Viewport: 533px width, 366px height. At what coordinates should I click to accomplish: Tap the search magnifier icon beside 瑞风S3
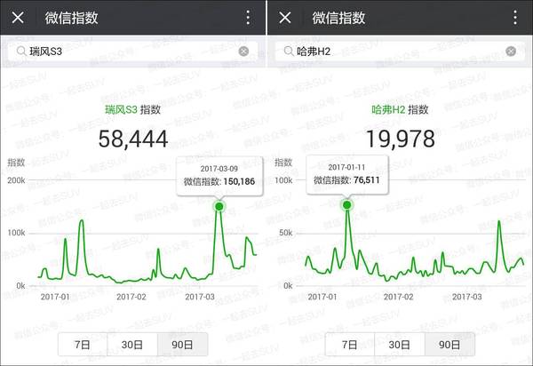point(21,52)
